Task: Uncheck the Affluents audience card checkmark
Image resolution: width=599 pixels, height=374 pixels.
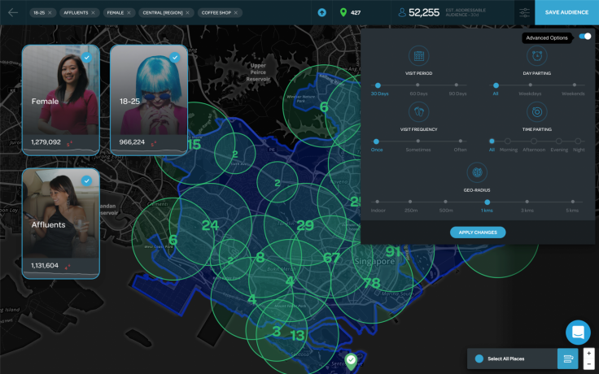Action: point(87,180)
